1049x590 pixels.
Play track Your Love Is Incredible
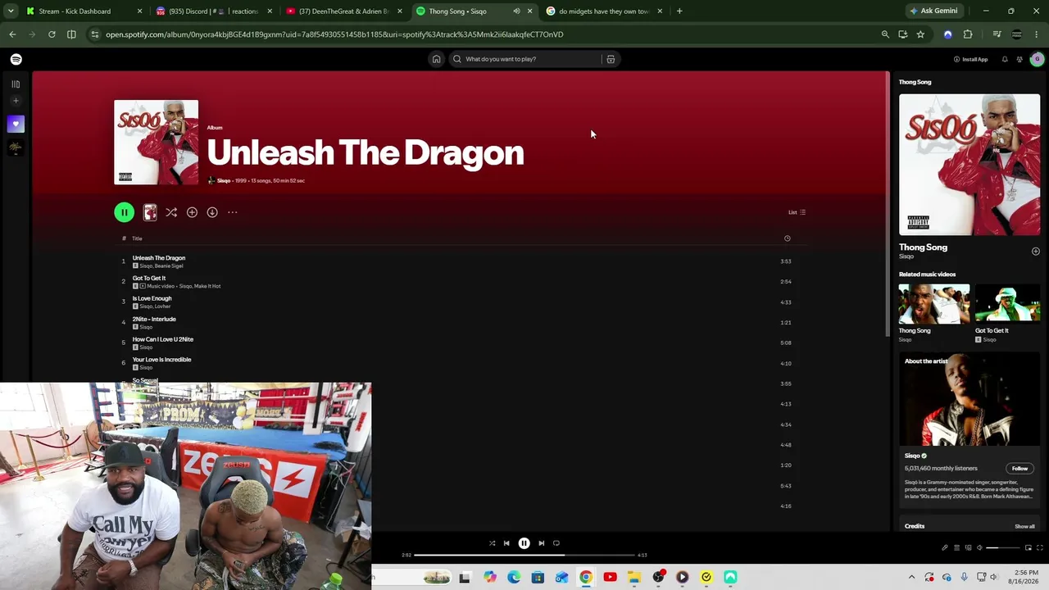(x=162, y=360)
